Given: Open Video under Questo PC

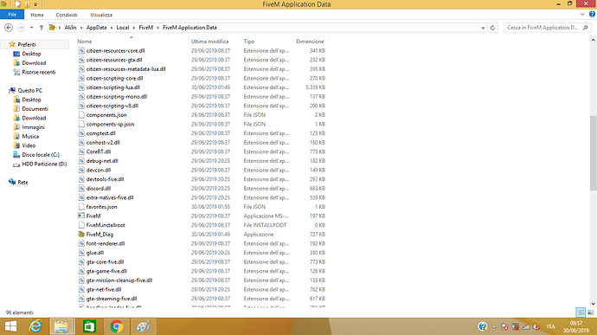Looking at the screenshot, I should coord(29,145).
